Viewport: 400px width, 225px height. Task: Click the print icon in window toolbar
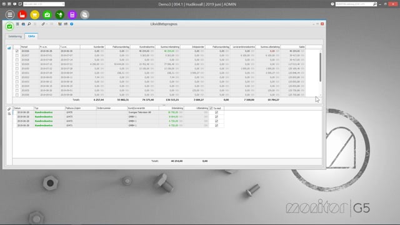click(x=23, y=24)
